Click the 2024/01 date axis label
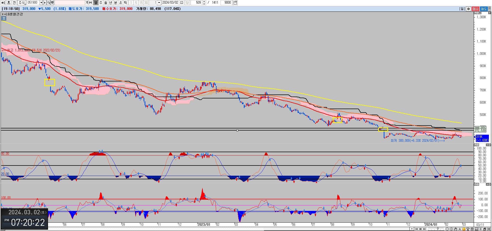The width and height of the screenshot is (492, 231). [431, 224]
